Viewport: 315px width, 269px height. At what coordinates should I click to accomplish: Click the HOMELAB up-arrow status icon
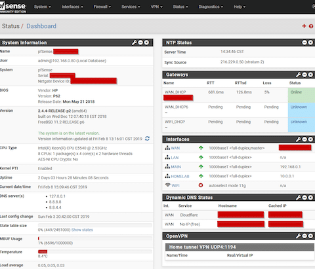coord(201,176)
